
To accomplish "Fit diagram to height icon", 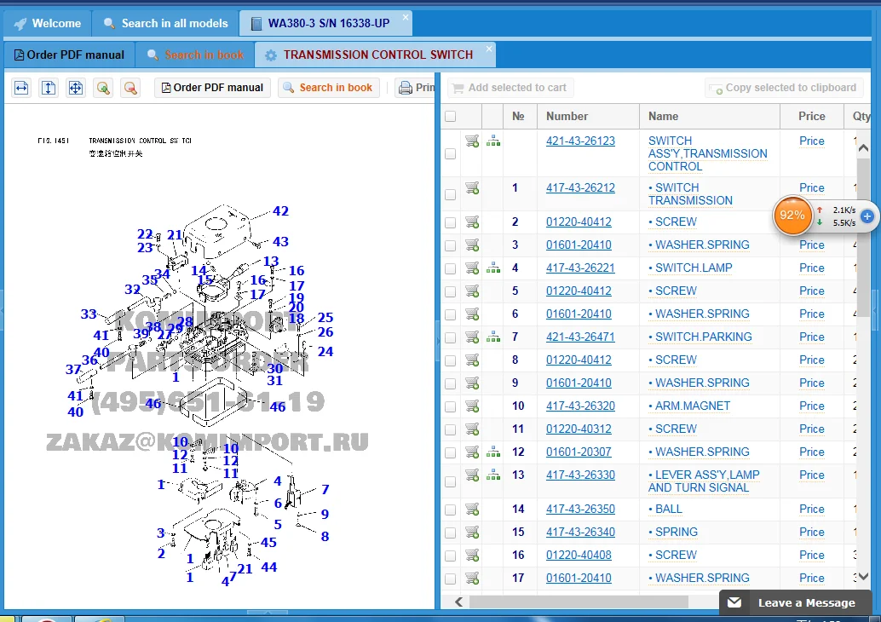I will 49,88.
